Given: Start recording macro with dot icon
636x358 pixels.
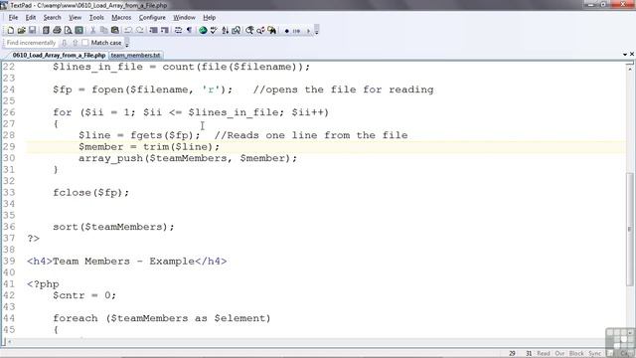Looking at the screenshot, I should pos(287,31).
